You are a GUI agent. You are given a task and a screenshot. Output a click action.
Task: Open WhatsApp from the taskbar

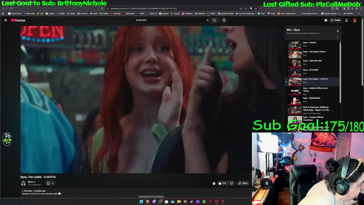click(160, 202)
